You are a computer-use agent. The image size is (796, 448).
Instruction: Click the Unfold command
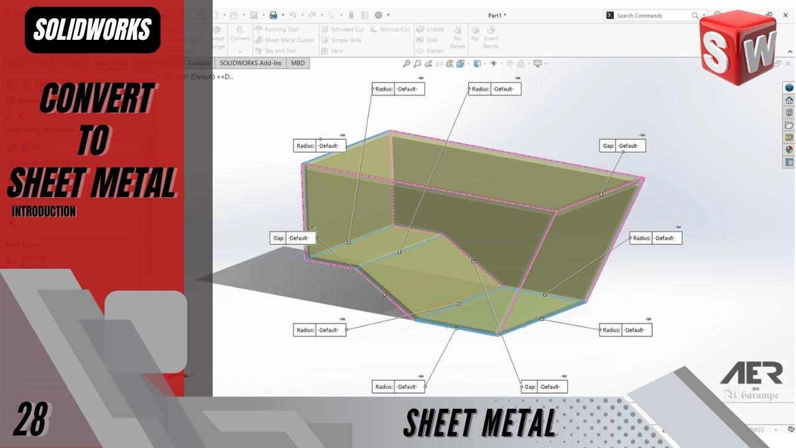coord(430,29)
